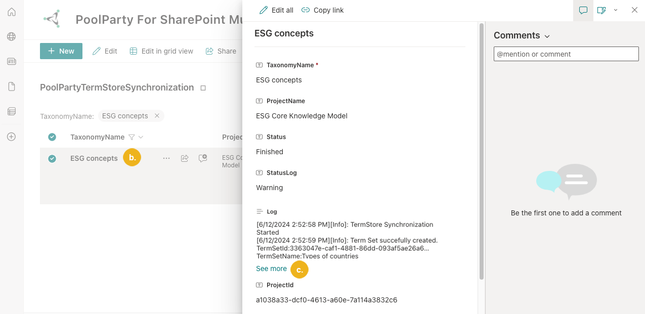This screenshot has width=645, height=314.
Task: Click Share in the command bar
Action: [x=221, y=51]
